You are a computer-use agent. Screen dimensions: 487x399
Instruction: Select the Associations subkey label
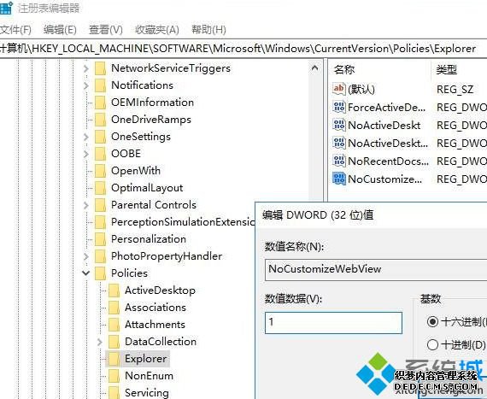coord(155,308)
